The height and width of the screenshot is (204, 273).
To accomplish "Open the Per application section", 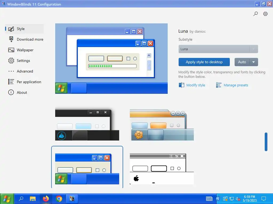I will [24, 82].
